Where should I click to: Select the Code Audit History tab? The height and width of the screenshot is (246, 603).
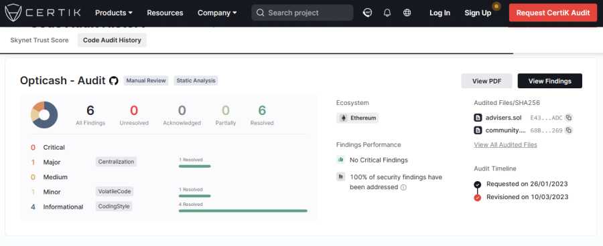click(112, 40)
